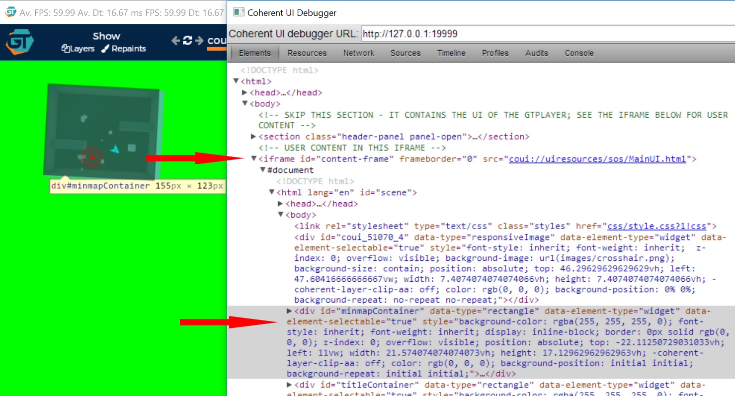The width and height of the screenshot is (735, 396).
Task: Toggle Show Layers option
Action: click(x=78, y=49)
